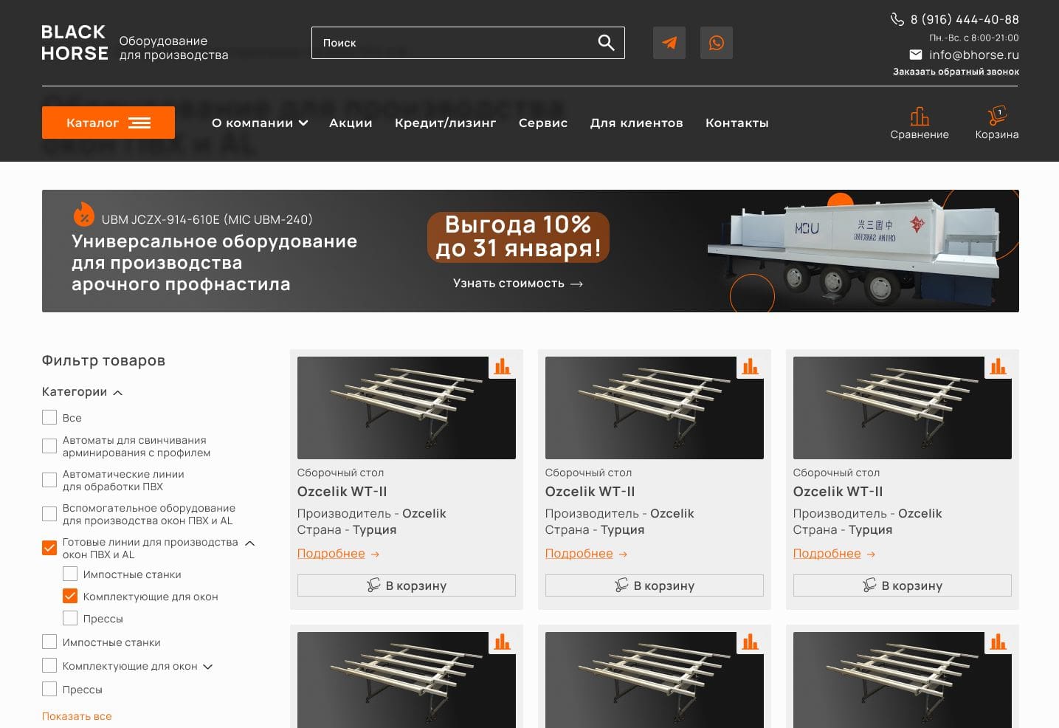The width and height of the screenshot is (1059, 728).
Task: Click Ozcelik WT-II title on third top-row card
Action: pyautogui.click(x=838, y=492)
